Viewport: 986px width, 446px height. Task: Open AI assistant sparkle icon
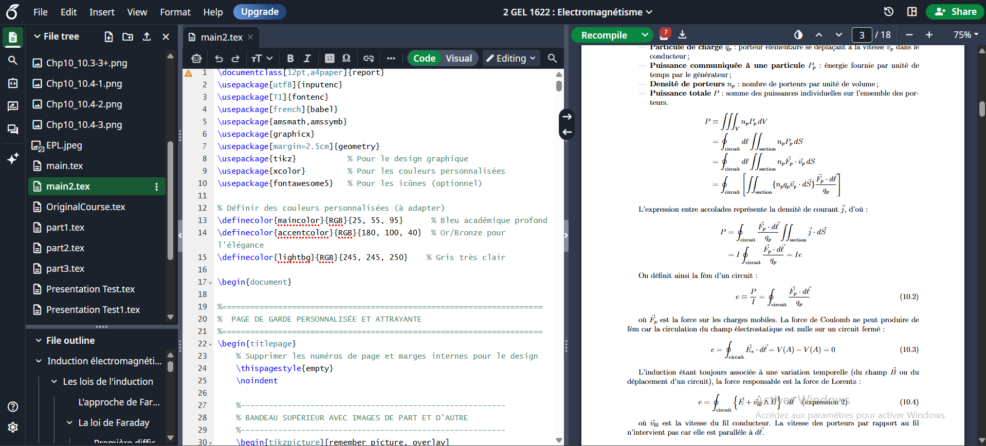coord(13,158)
